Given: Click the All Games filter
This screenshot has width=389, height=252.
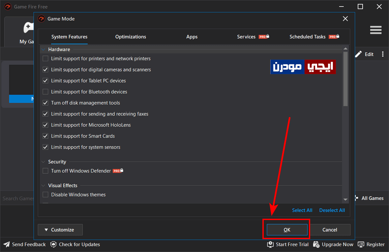Looking at the screenshot, I should (373, 198).
